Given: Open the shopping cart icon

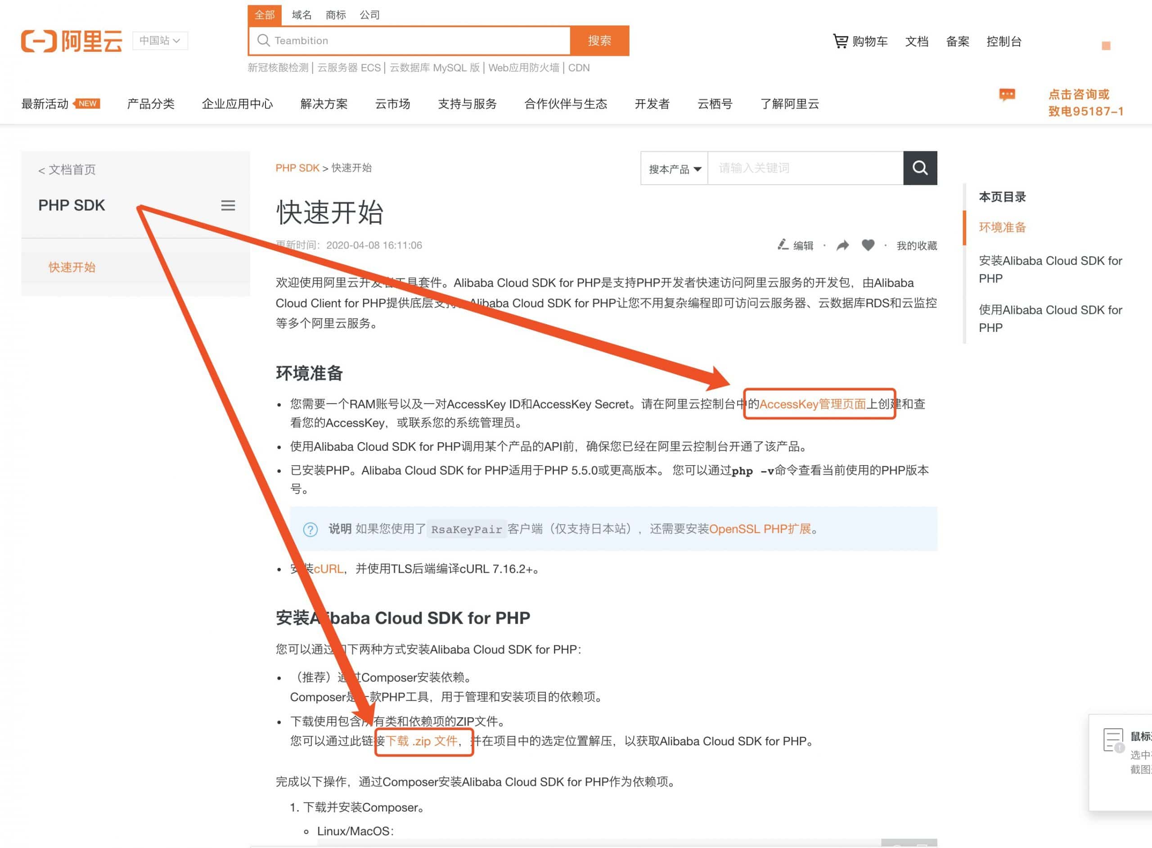Looking at the screenshot, I should 840,41.
